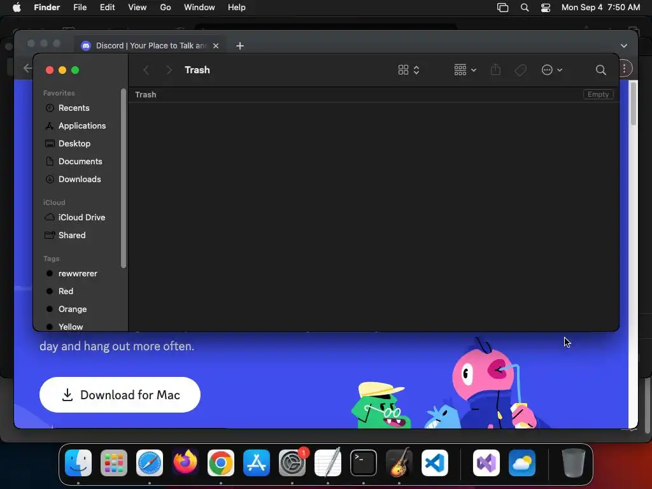Viewport: 652px width, 489px height.
Task: Click the date and time display
Action: (600, 8)
